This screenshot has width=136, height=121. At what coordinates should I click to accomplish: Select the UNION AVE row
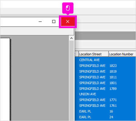(x=105, y=94)
